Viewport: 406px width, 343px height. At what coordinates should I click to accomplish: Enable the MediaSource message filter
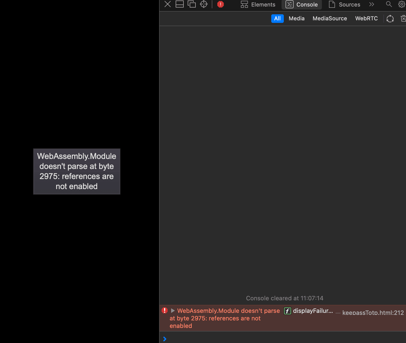[329, 18]
